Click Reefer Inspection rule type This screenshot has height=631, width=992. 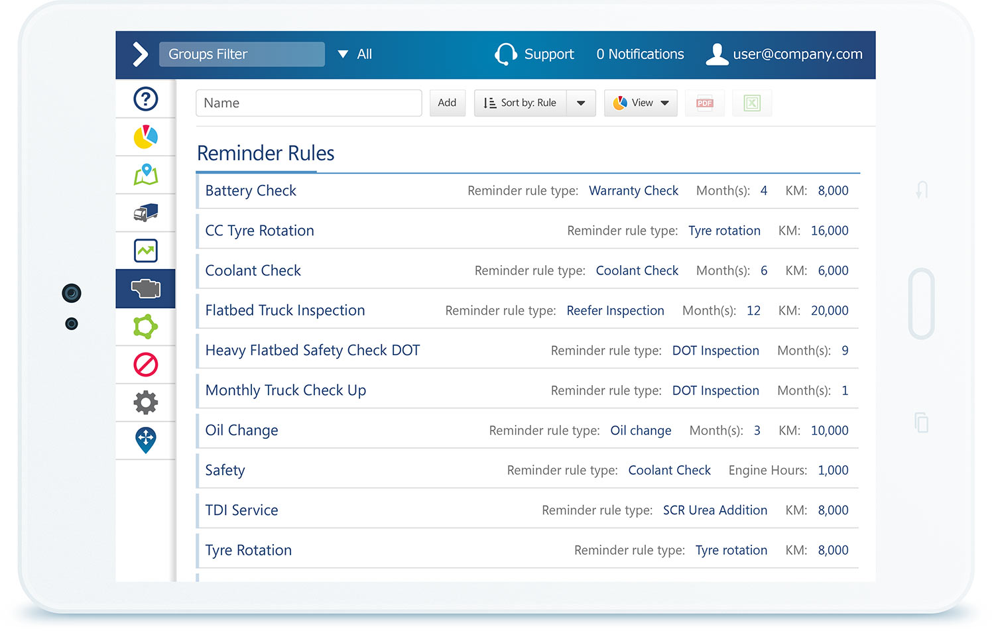615,310
